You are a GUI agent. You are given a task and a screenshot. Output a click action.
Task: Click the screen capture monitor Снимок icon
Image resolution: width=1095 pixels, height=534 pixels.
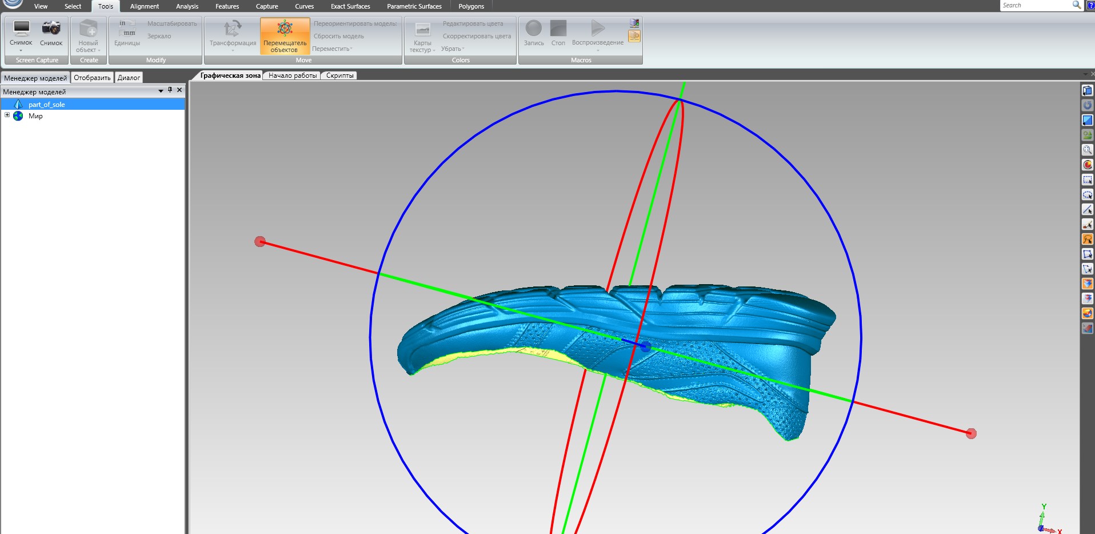(x=21, y=29)
